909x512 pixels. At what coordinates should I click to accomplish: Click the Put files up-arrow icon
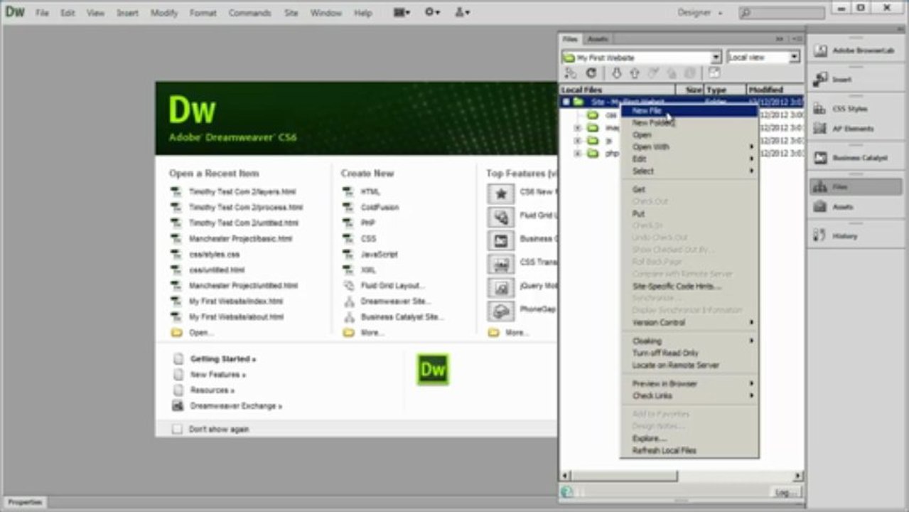coord(635,73)
